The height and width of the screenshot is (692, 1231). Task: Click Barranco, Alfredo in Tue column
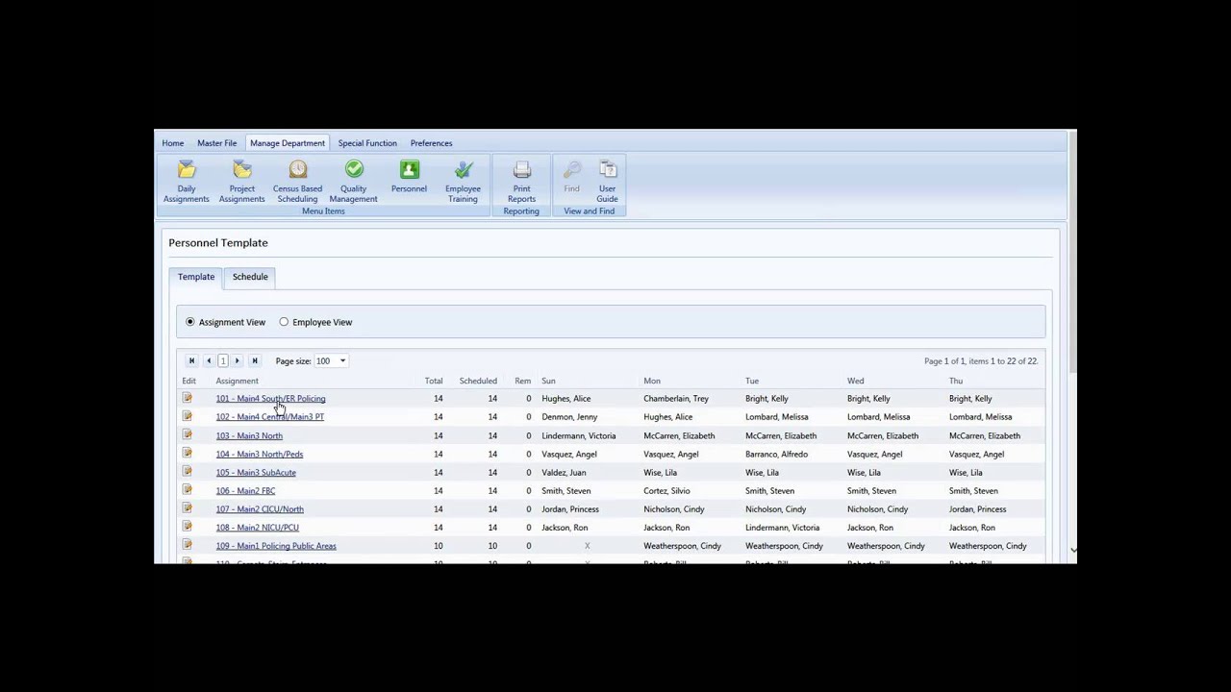777,455
